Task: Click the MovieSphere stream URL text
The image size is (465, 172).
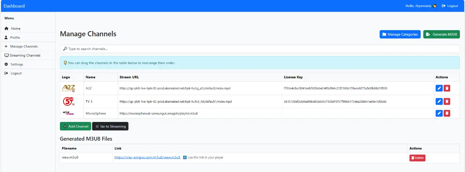Action: (x=158, y=113)
